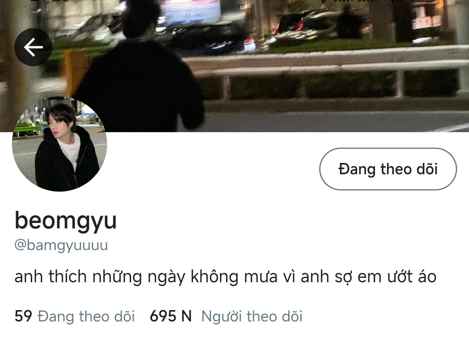Open the '695 N' followers count
Image resolution: width=469 pixels, height=354 pixels.
pos(171,316)
